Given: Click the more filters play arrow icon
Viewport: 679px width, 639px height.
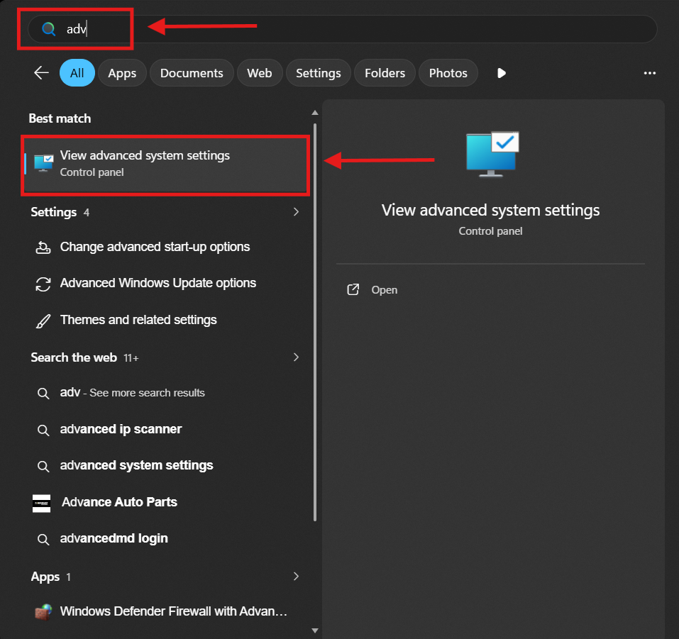Looking at the screenshot, I should (502, 73).
